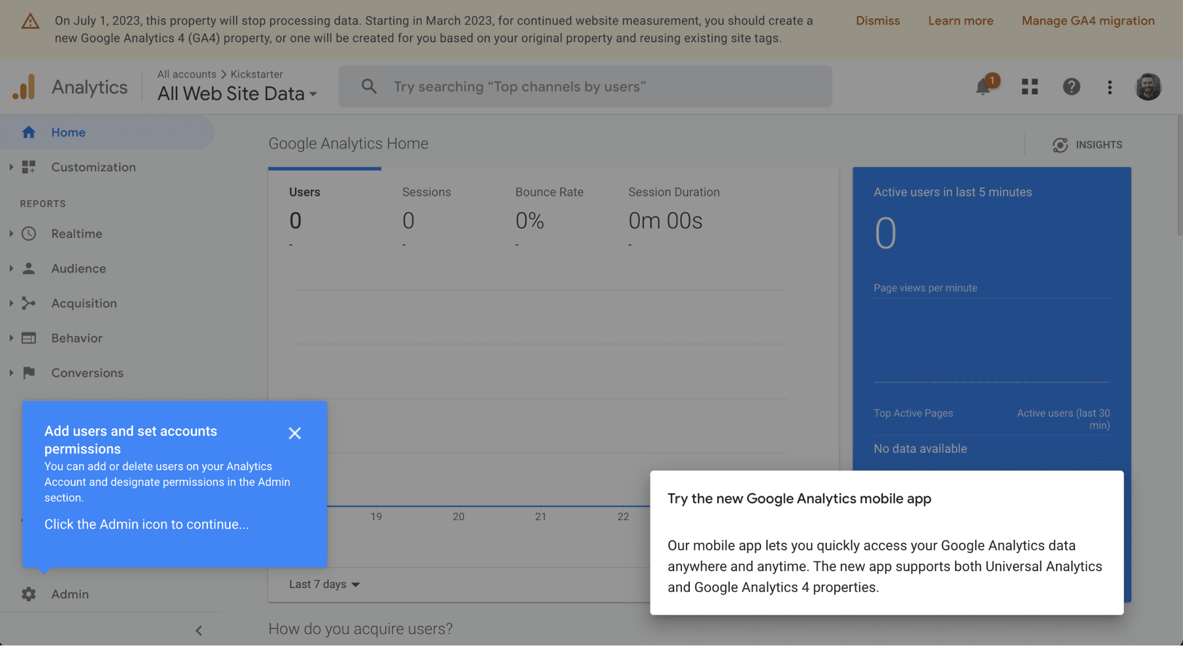Click the Home house icon
The height and width of the screenshot is (646, 1183).
pos(29,132)
